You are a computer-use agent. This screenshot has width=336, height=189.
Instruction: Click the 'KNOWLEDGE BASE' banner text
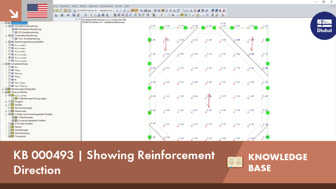(x=278, y=162)
